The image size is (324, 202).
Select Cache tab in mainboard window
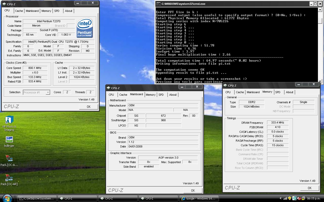[123, 95]
